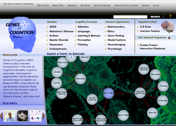176x126 pixels.
Task: Open the Education menu item
Action: tap(85, 5)
